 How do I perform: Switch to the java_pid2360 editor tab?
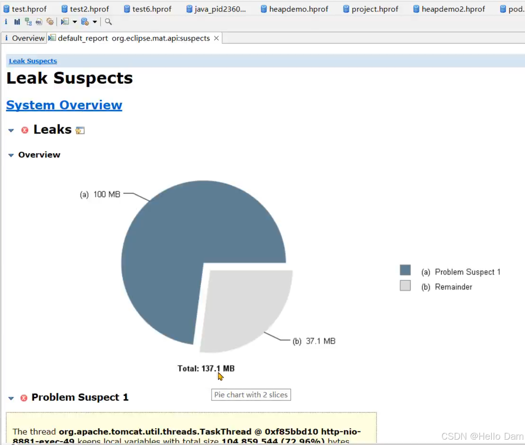pyautogui.click(x=216, y=9)
